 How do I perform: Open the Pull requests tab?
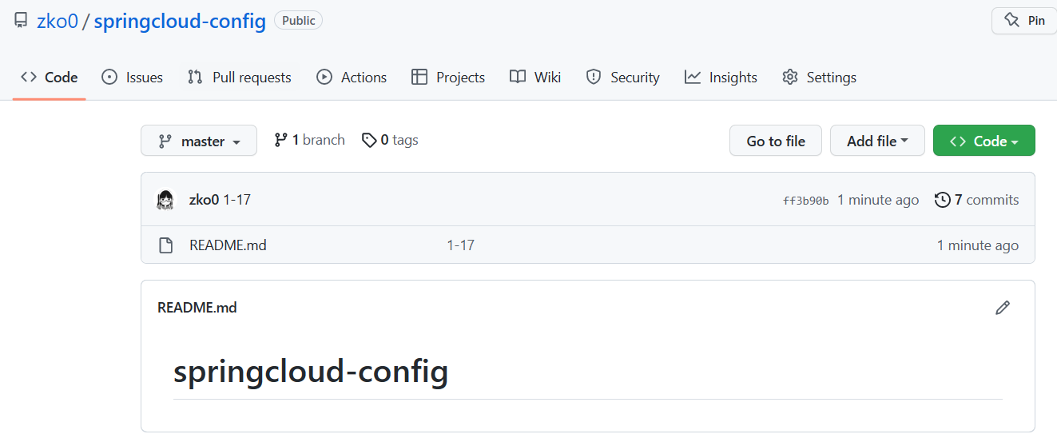tap(240, 78)
